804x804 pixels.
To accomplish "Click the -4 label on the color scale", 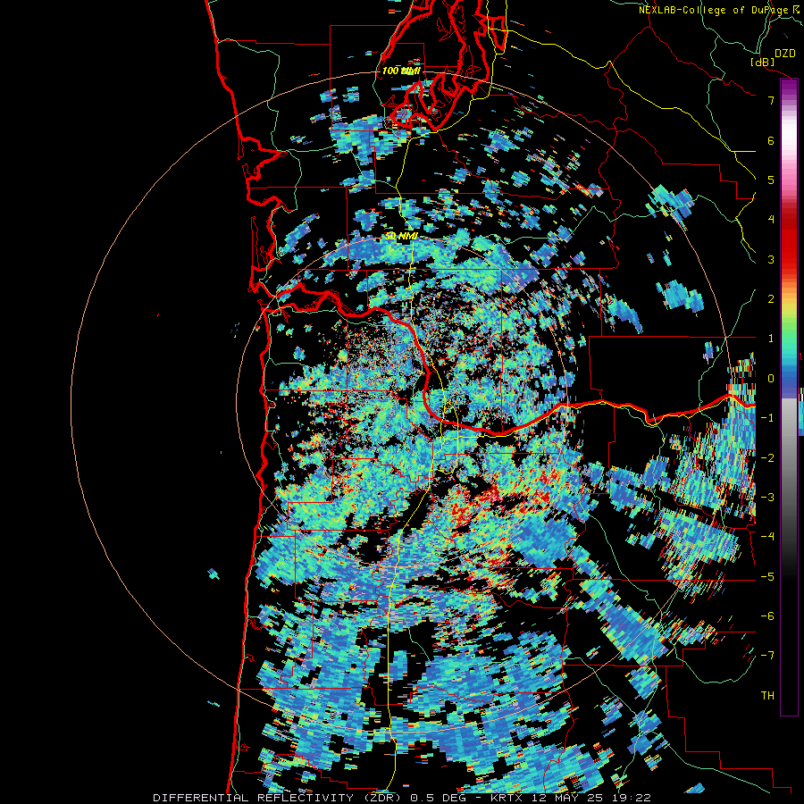I will pos(767,537).
